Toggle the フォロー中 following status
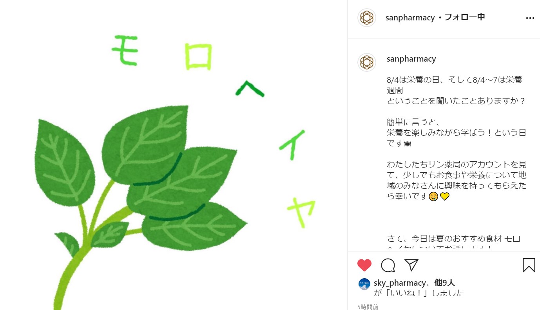The image size is (540, 310). coord(465,17)
